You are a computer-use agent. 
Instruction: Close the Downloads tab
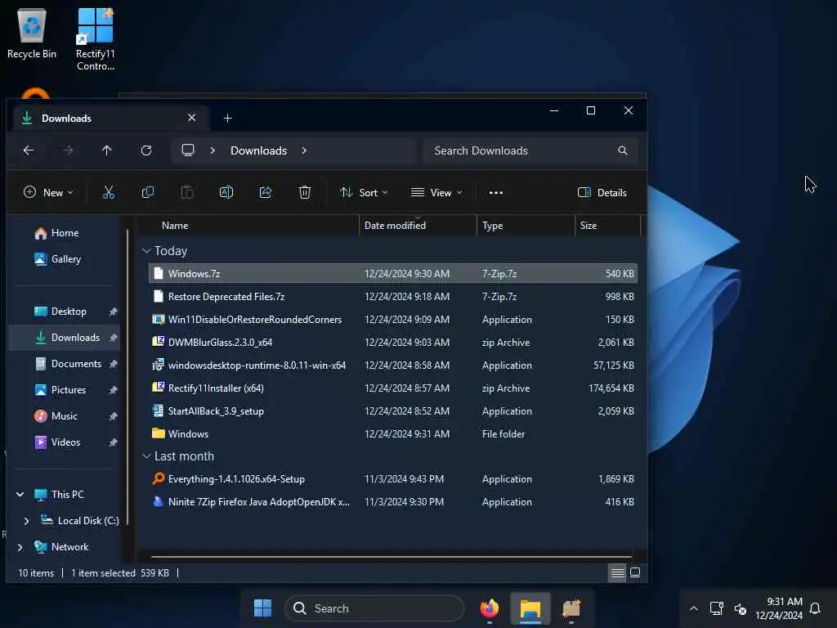[191, 118]
